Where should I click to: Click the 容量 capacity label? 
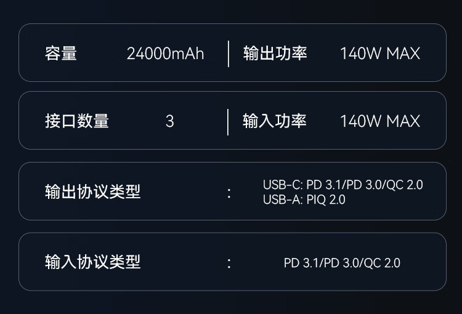[61, 54]
